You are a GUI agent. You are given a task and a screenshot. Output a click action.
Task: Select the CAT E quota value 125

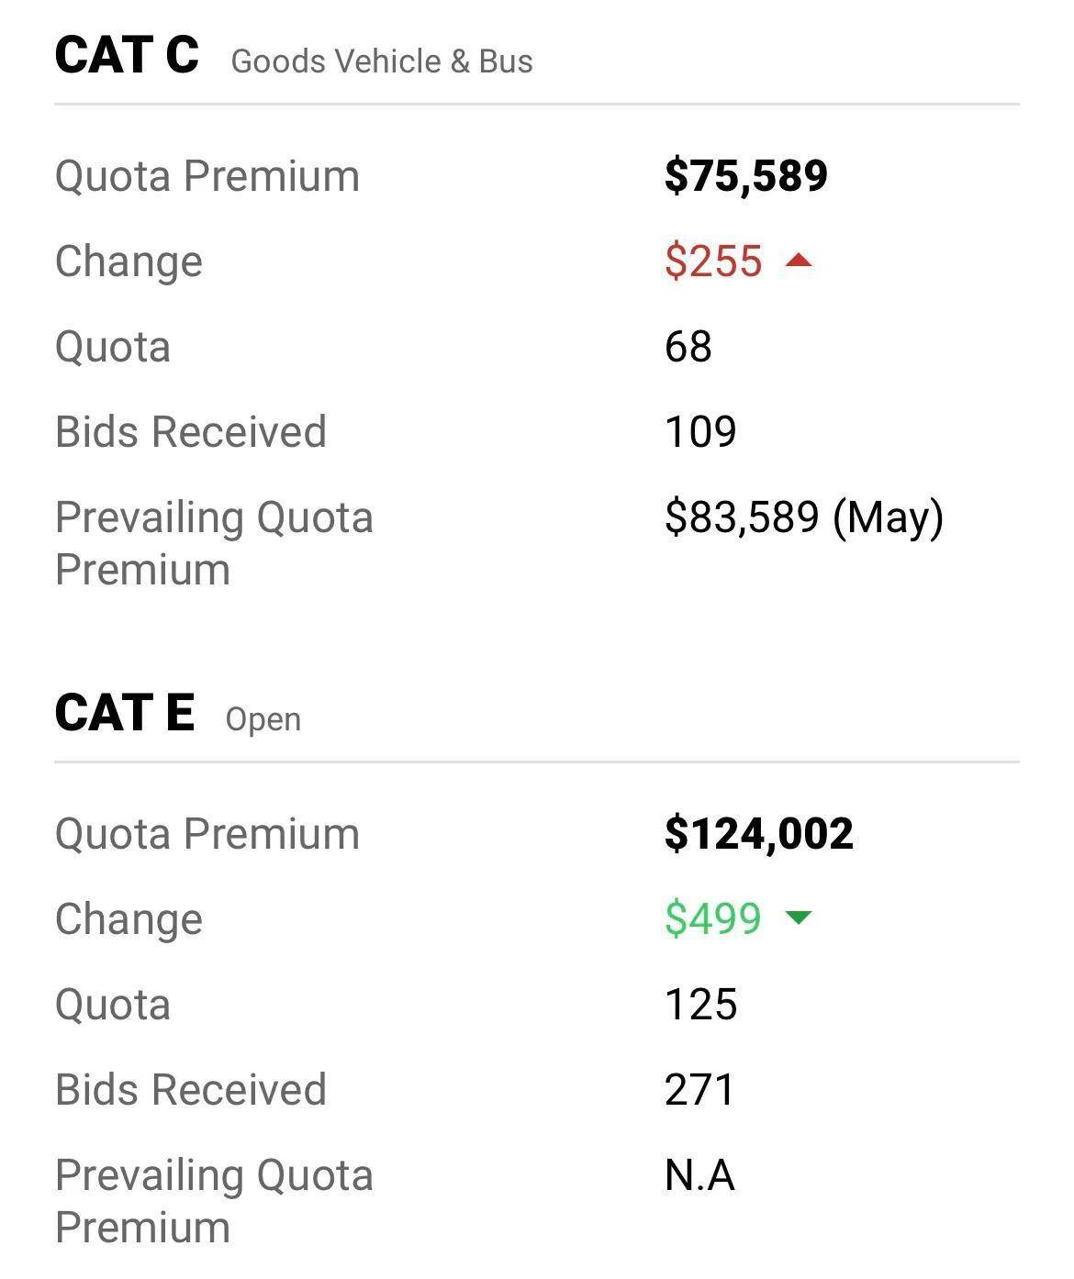point(700,1004)
